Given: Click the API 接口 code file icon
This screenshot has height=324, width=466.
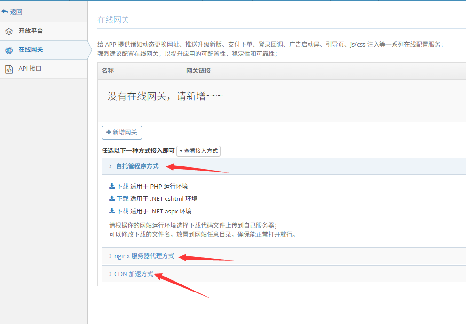Looking at the screenshot, I should point(9,69).
